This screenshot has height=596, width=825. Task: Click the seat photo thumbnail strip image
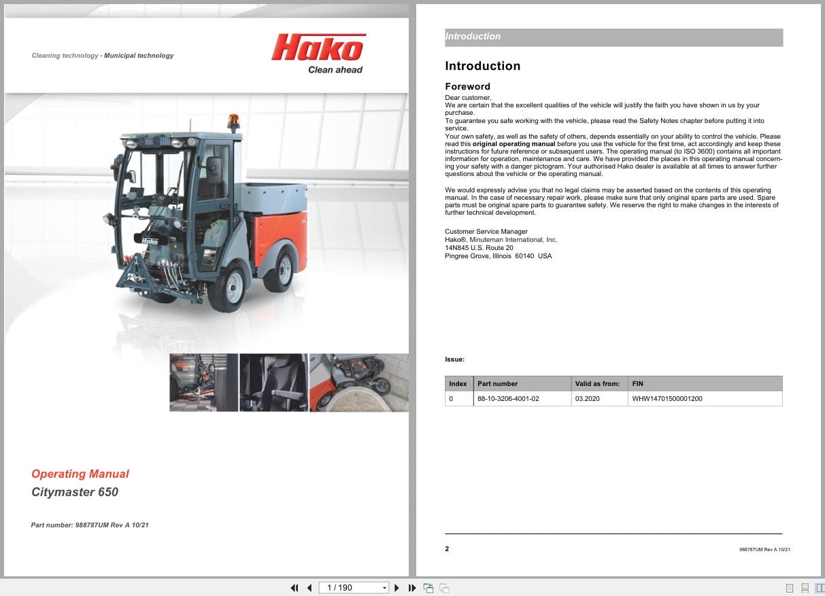(x=273, y=382)
